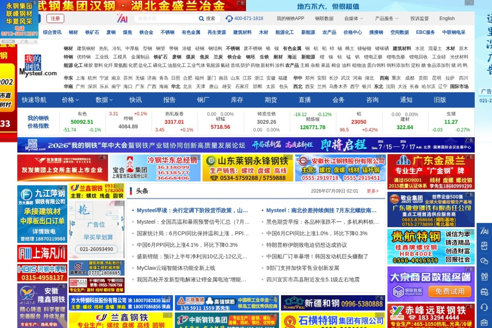Open 期货 in the blue navigation bar

pos(271,100)
